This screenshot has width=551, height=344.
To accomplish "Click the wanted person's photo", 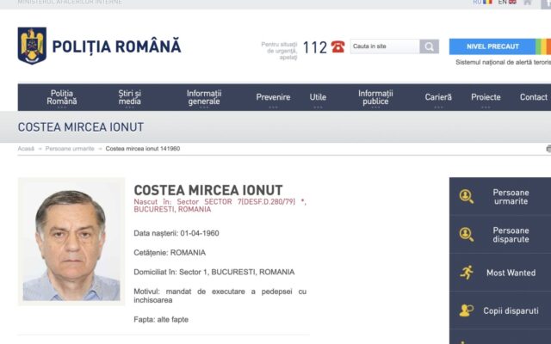I will coord(71,242).
